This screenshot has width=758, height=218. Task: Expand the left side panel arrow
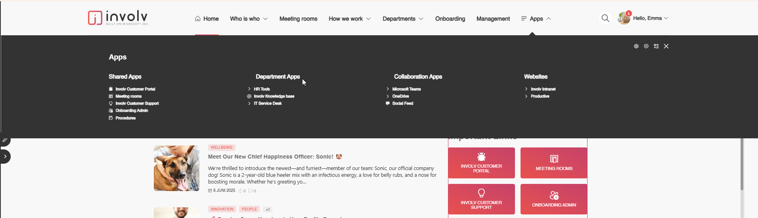point(5,157)
